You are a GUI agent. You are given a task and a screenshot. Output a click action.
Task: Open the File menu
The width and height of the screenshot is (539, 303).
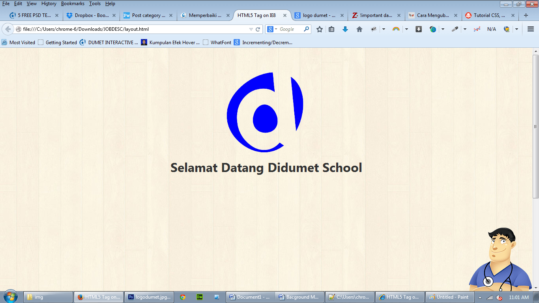point(6,4)
